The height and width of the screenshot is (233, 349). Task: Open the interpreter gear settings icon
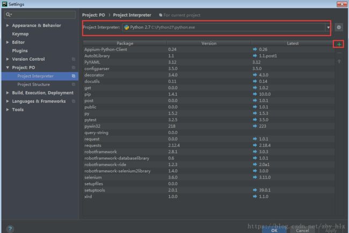click(339, 27)
